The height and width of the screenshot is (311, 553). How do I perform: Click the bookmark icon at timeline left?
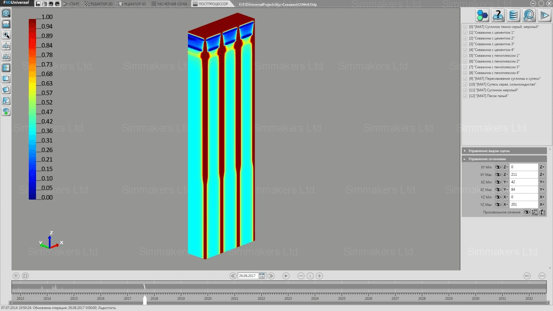click(26, 276)
